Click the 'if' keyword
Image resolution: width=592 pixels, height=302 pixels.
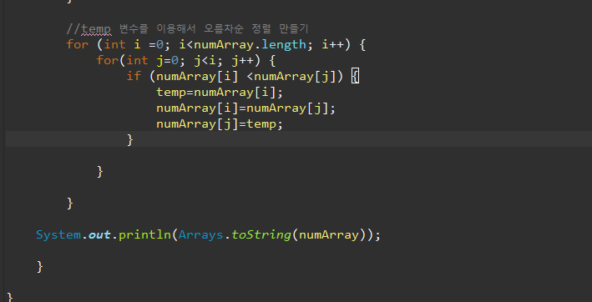(x=134, y=76)
